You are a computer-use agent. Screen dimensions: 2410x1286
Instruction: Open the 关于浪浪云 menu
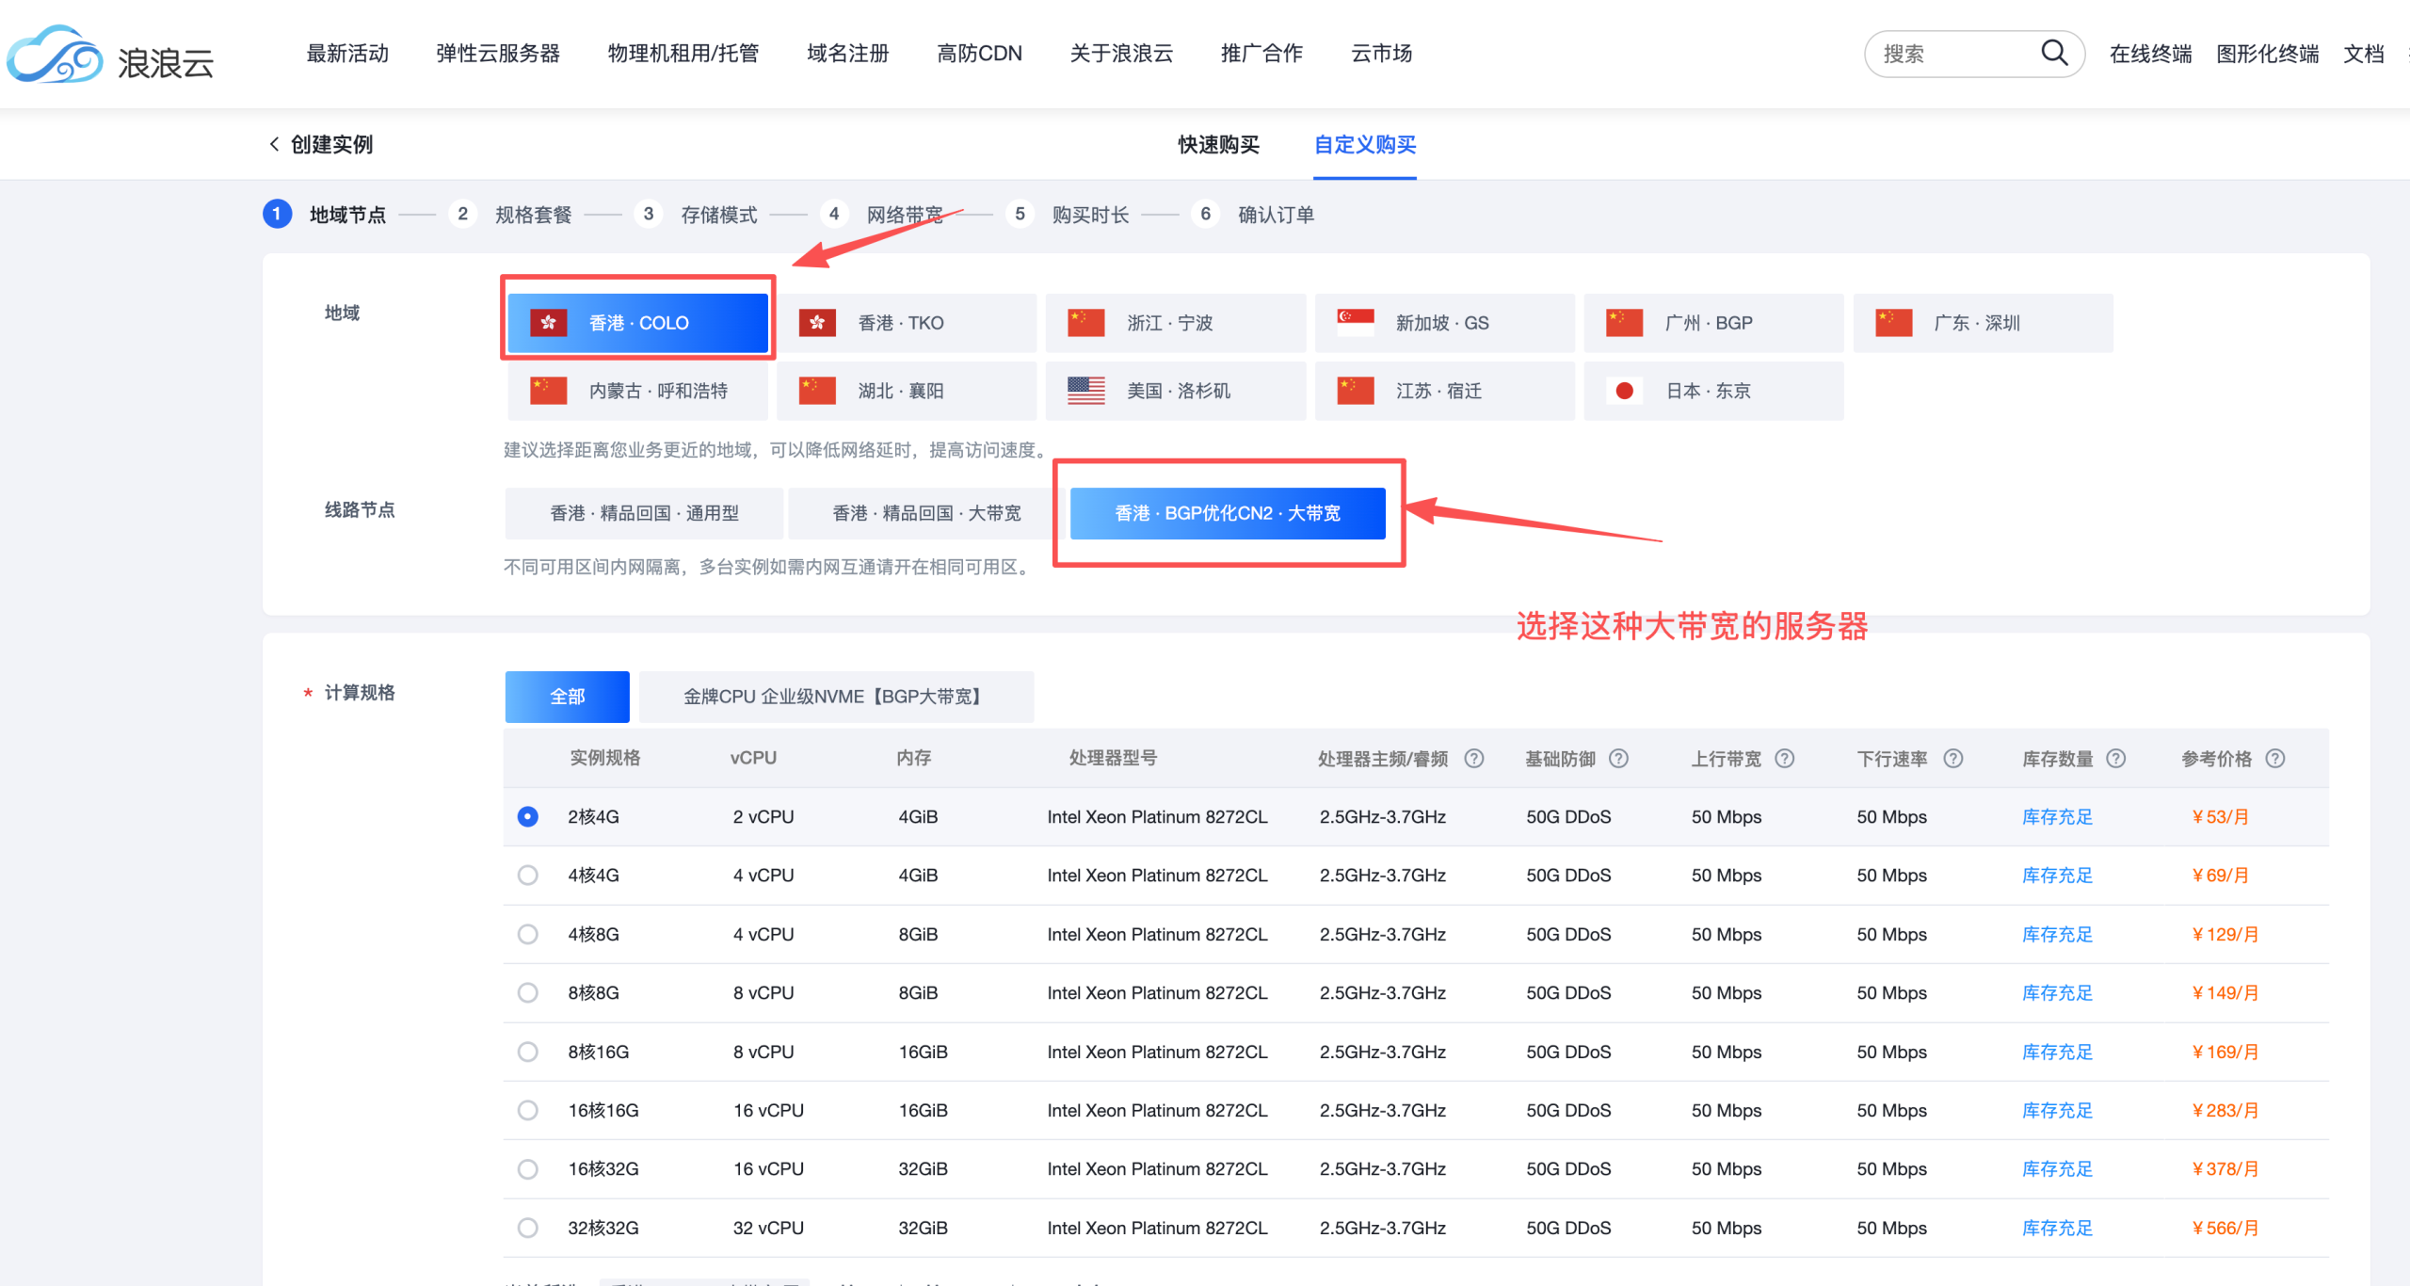click(1121, 54)
